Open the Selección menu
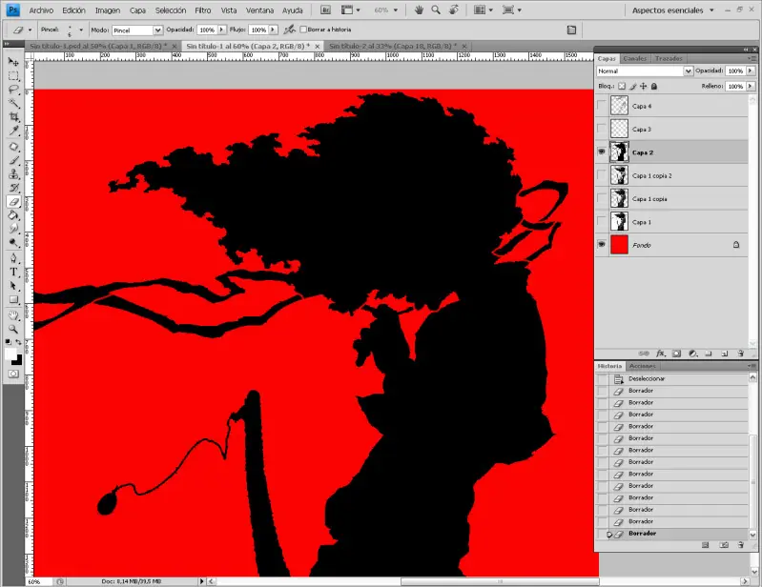762x587 pixels. coord(170,10)
